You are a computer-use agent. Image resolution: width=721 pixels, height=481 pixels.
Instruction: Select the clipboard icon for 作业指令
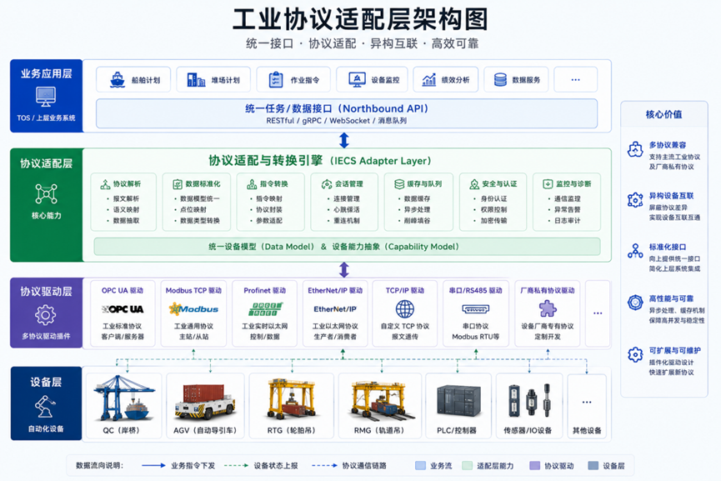tap(276, 79)
